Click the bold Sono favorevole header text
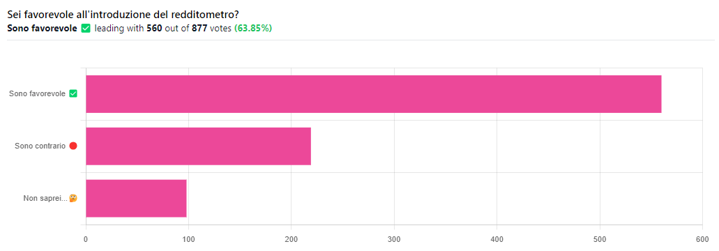This screenshot has width=719, height=251. point(42,29)
